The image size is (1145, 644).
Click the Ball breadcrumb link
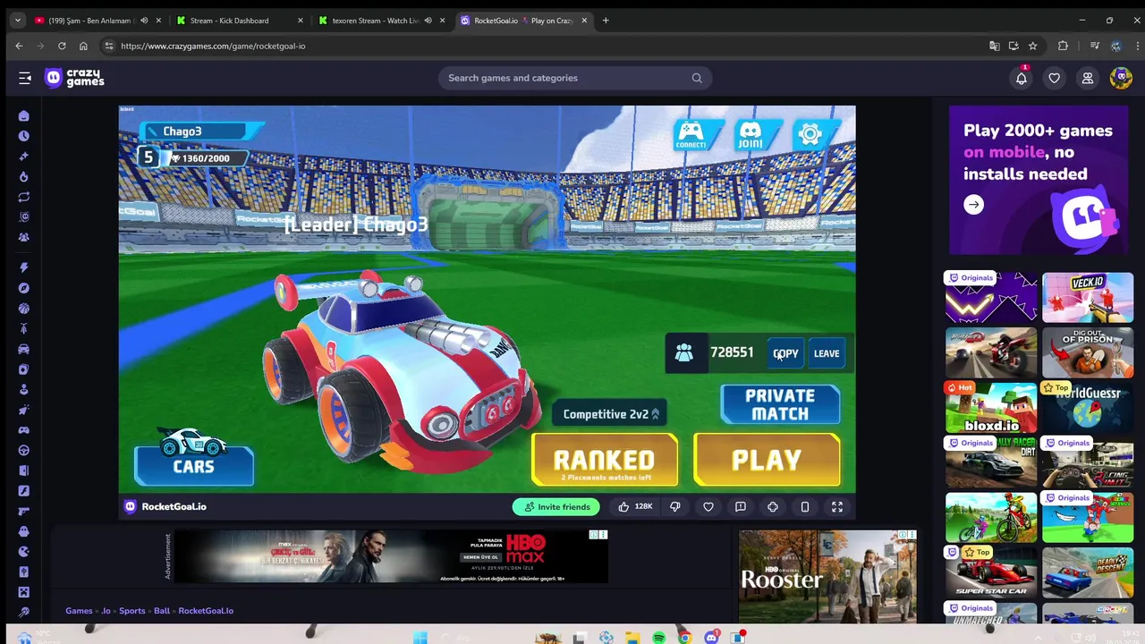(162, 611)
